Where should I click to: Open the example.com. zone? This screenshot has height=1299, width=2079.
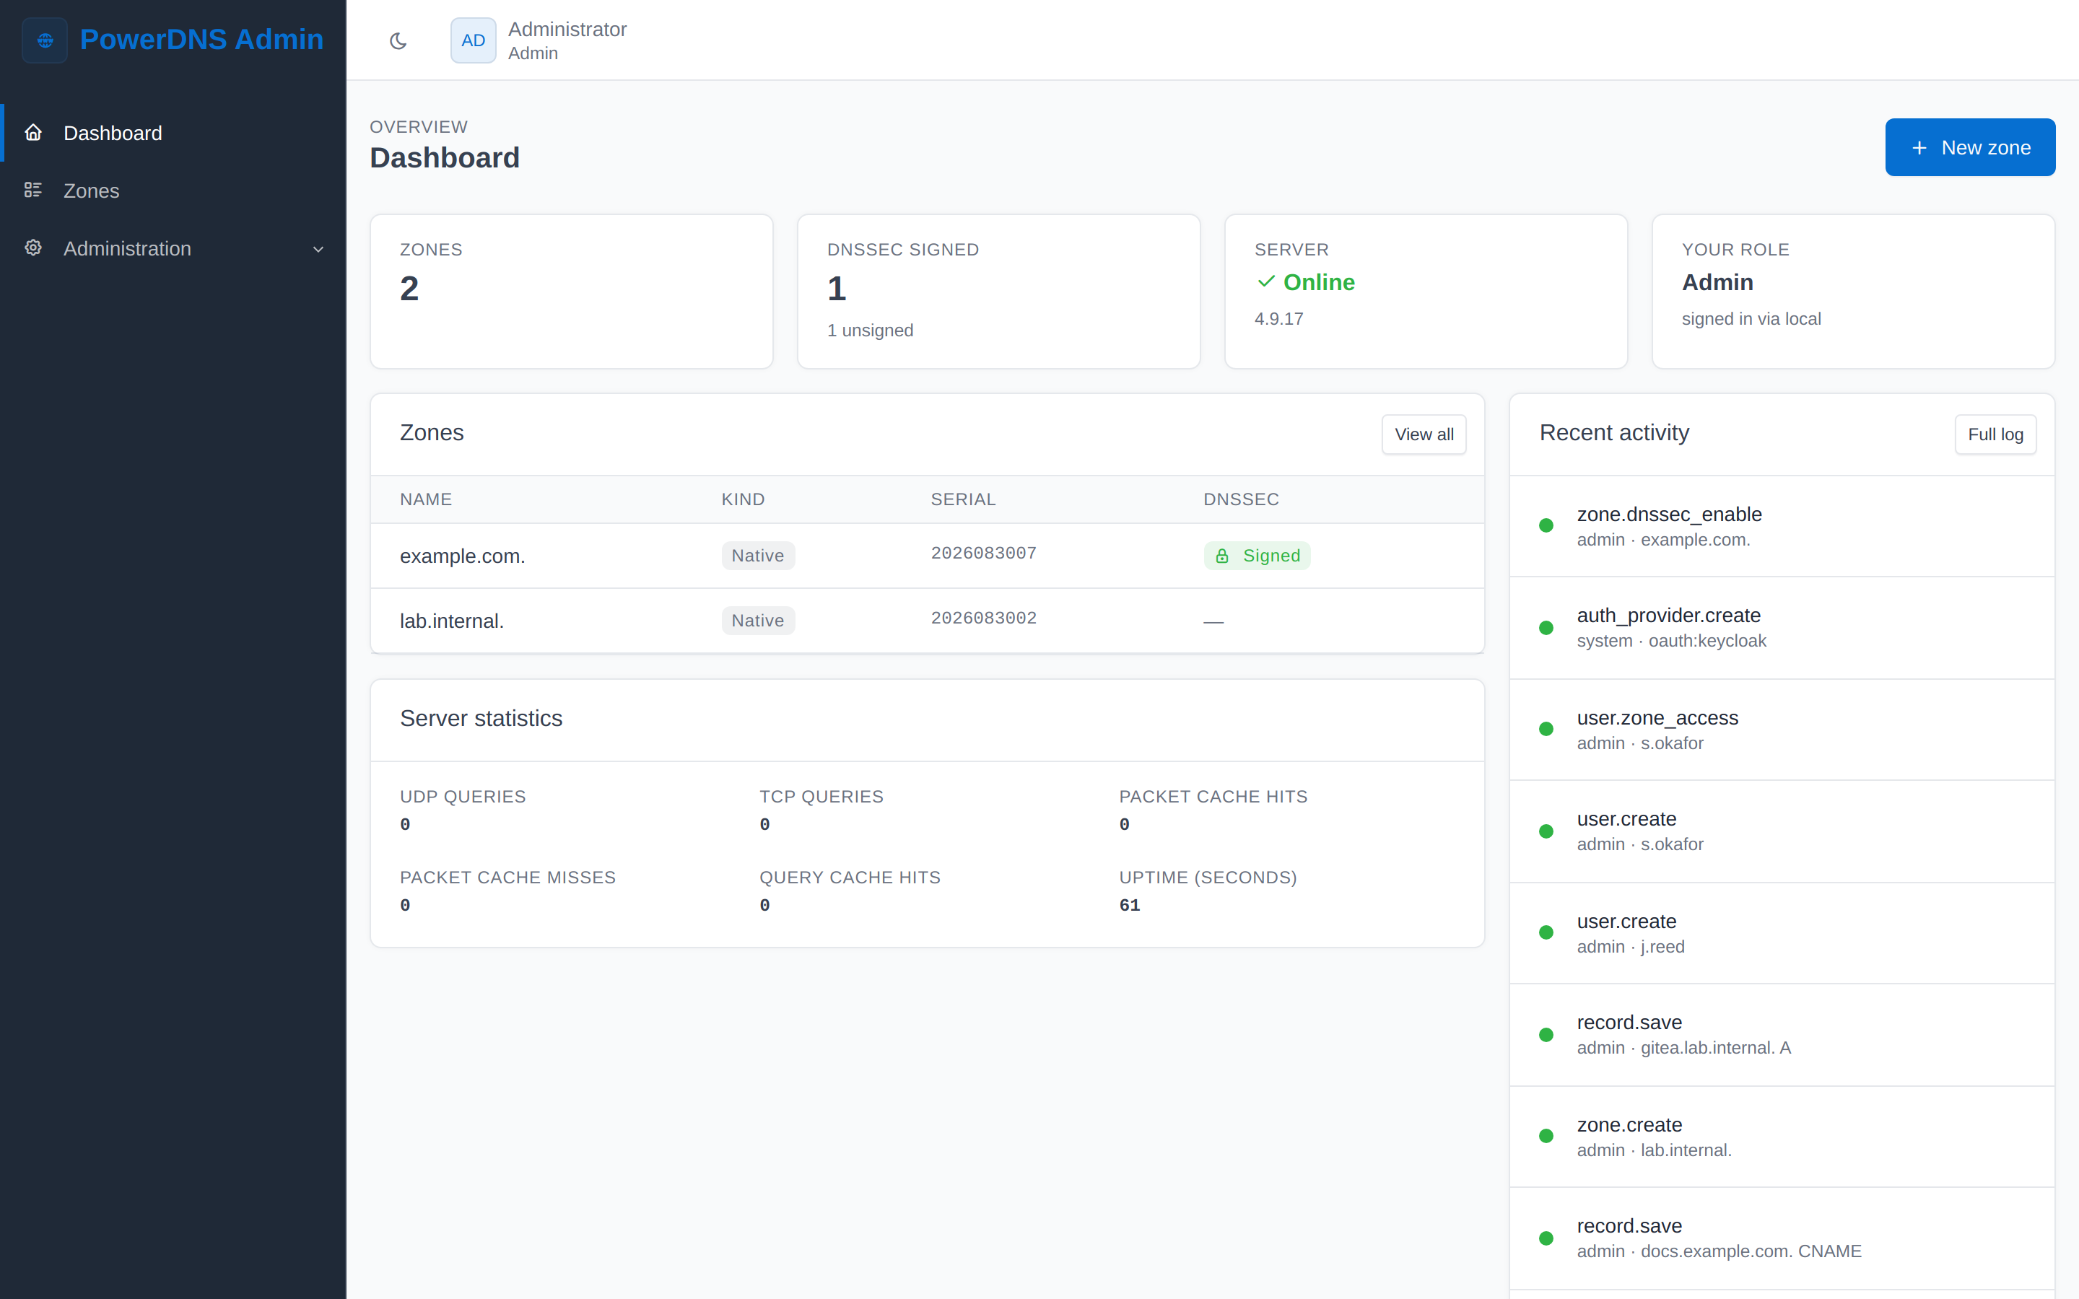462,556
